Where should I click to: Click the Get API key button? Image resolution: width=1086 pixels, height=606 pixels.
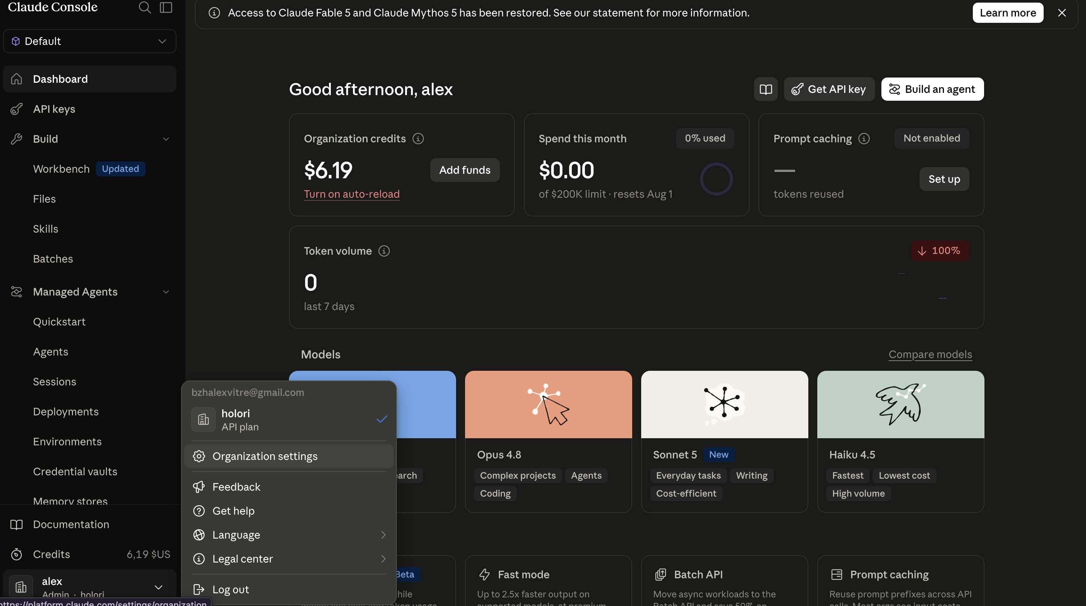(829, 89)
